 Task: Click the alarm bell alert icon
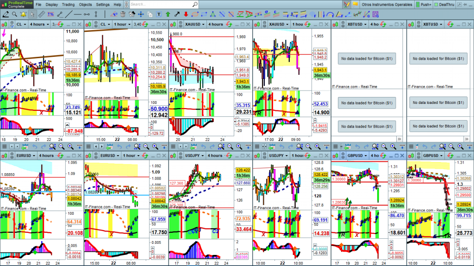[23, 14]
